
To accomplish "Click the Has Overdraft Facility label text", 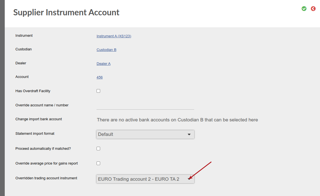I will 33,91.
